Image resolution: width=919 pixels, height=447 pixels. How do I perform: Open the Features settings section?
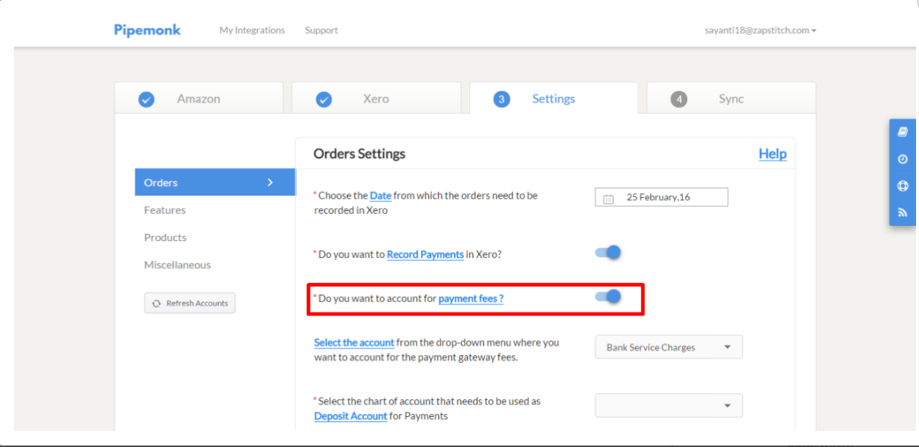(165, 210)
